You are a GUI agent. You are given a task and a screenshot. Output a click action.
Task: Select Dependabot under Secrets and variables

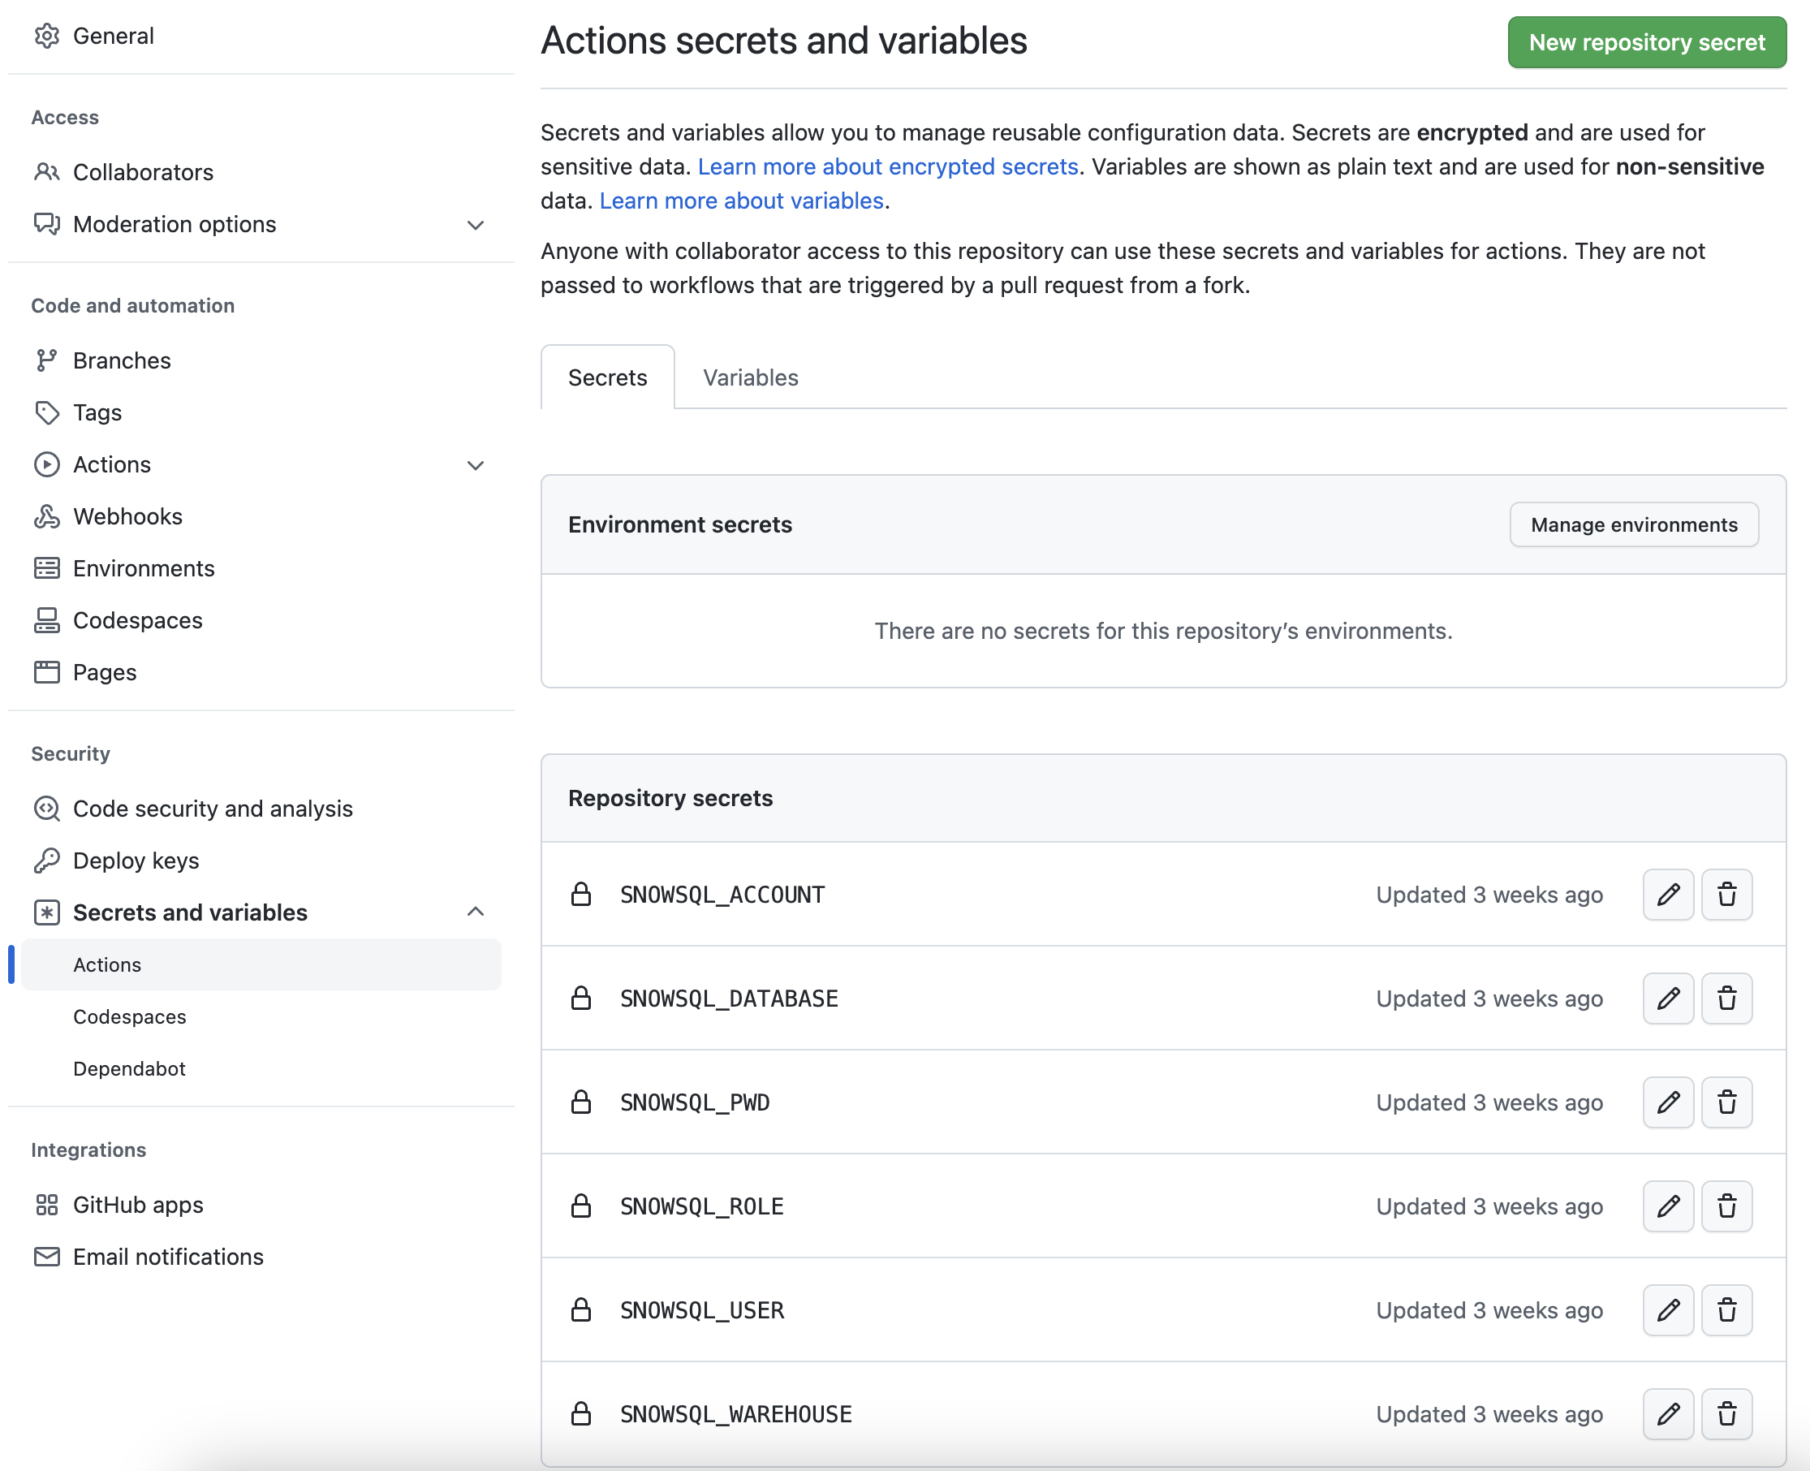pos(129,1068)
